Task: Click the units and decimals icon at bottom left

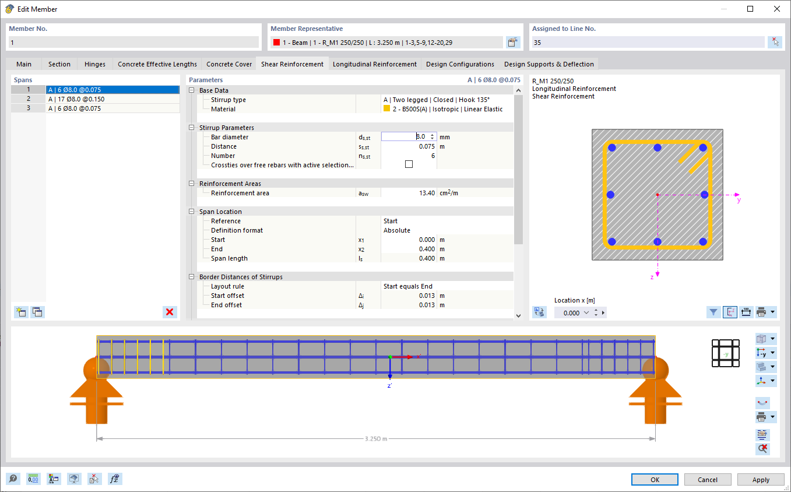Action: (x=33, y=479)
